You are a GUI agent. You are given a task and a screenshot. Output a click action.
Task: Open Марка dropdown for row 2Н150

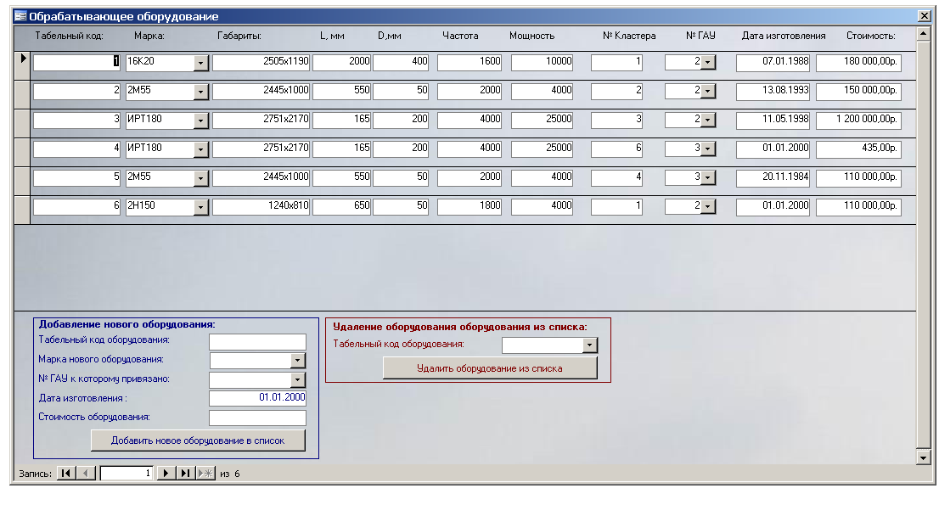200,206
